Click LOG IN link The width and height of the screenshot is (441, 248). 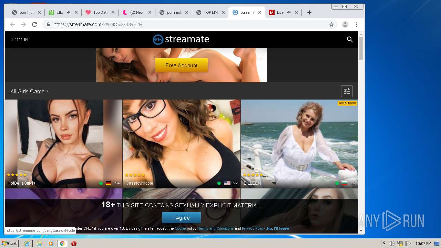point(20,40)
